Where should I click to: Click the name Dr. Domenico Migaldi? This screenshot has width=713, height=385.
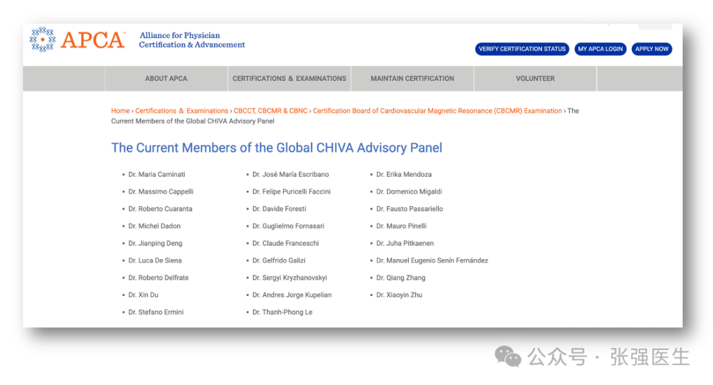pyautogui.click(x=409, y=192)
